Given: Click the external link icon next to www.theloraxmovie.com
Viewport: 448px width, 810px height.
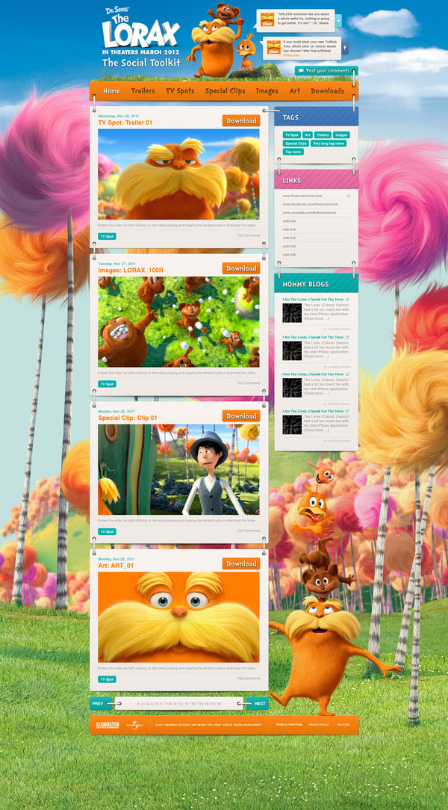Looking at the screenshot, I should (x=349, y=196).
